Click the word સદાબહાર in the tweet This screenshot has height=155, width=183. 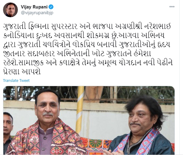click(x=41, y=53)
